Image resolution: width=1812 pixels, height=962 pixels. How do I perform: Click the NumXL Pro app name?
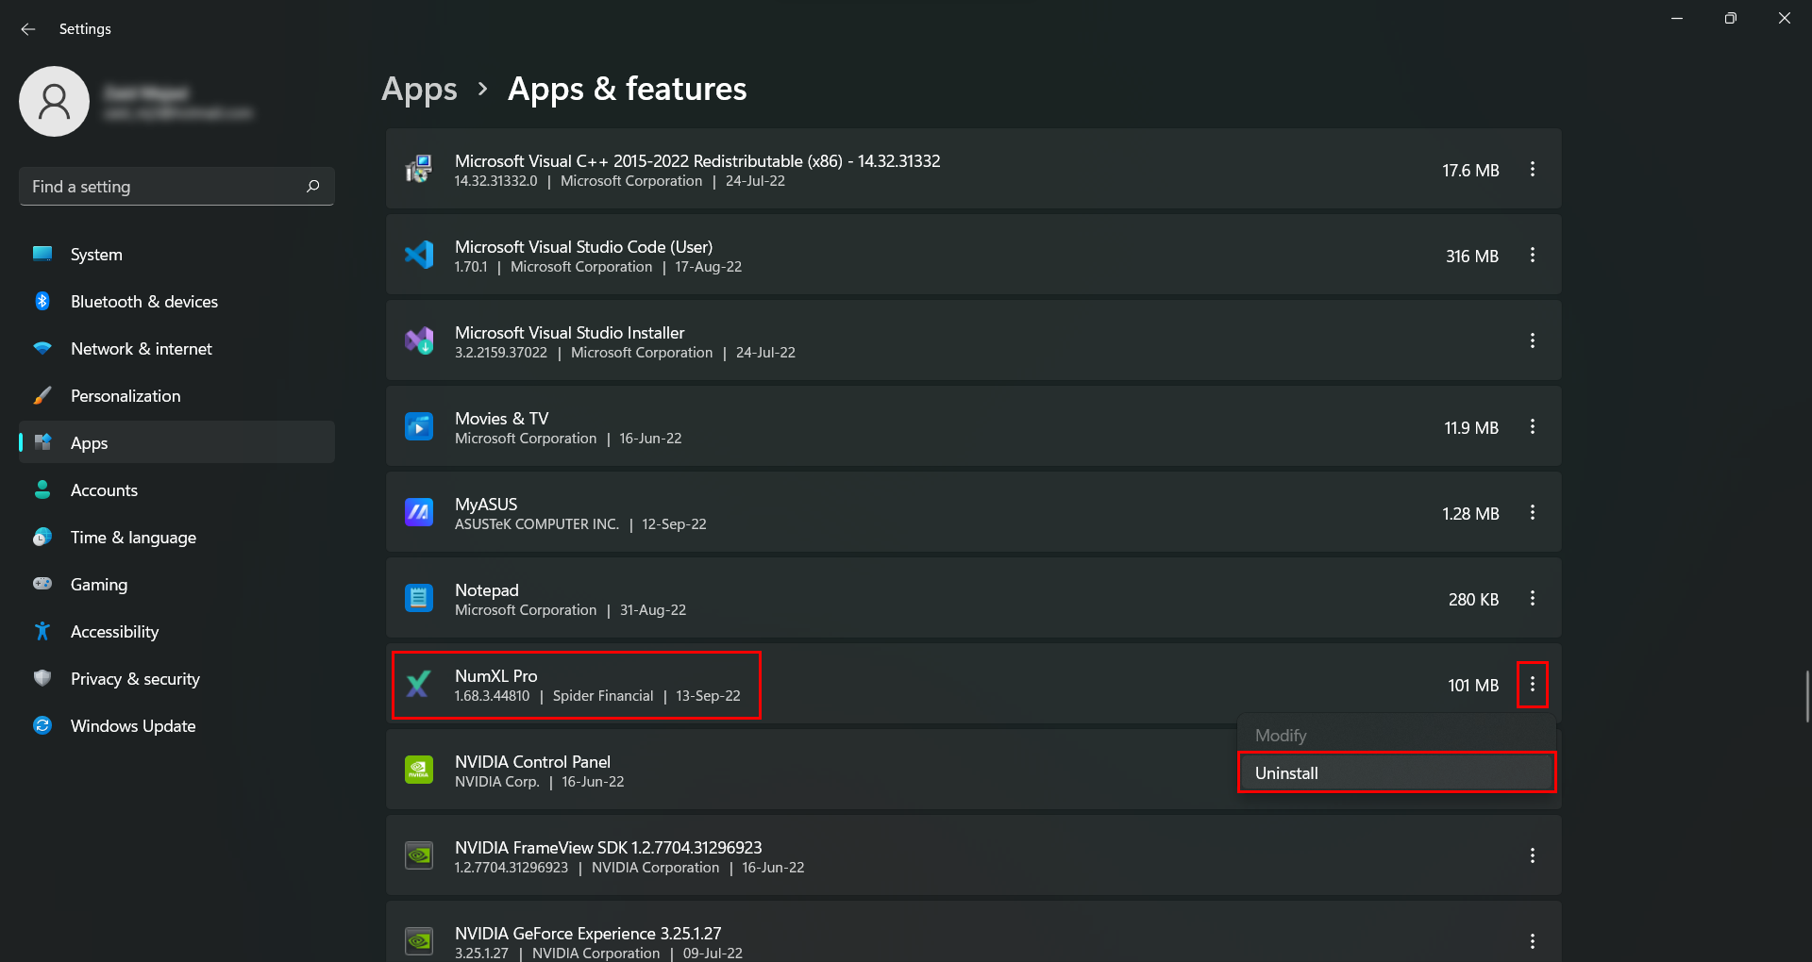point(495,675)
